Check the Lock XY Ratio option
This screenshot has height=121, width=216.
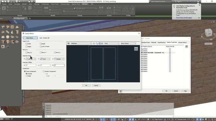pos(40,46)
